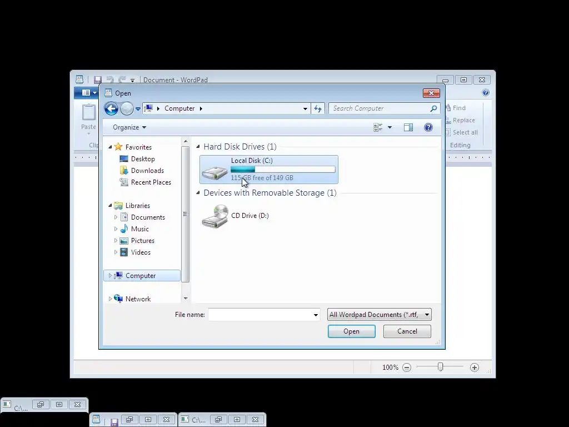Expand the Documents library
The width and height of the screenshot is (569, 427).
pyautogui.click(x=116, y=217)
